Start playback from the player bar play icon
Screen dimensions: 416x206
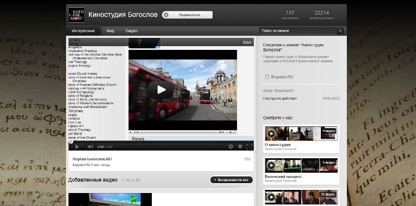tap(77, 147)
